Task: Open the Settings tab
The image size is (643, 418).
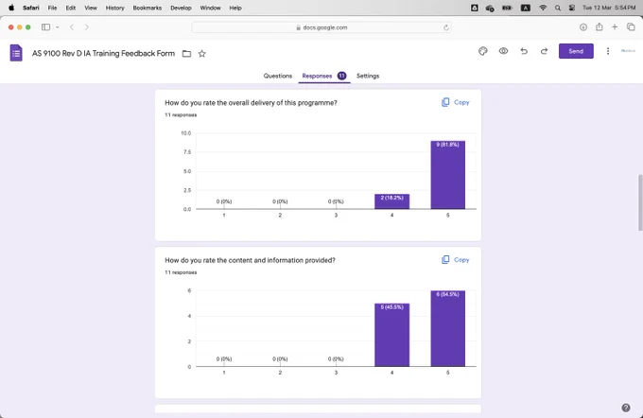Action: click(x=368, y=76)
